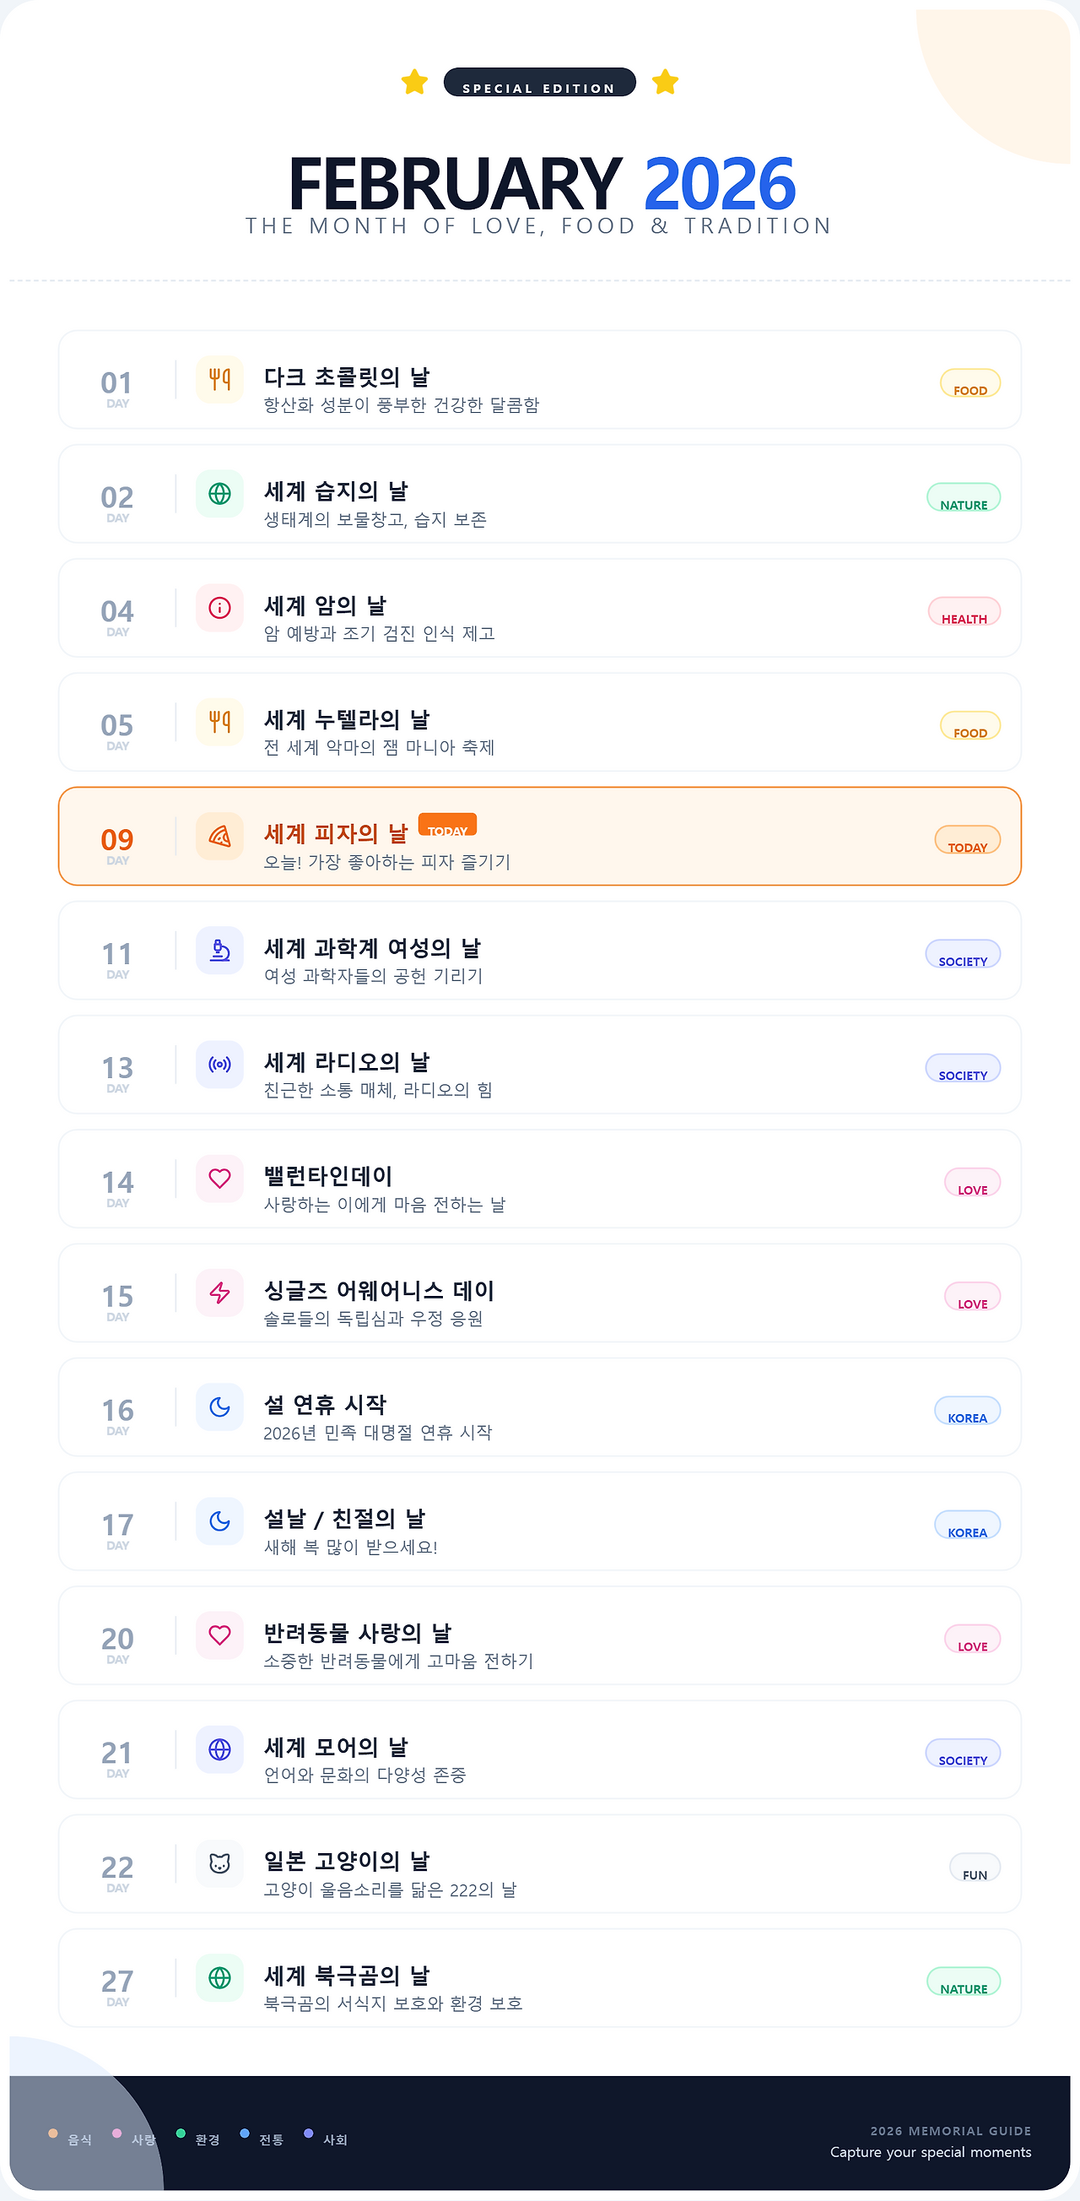Viewport: 1080px width, 2201px height.
Task: Click the fork-and-knife icon for Dark Chocolate Day
Action: (219, 379)
